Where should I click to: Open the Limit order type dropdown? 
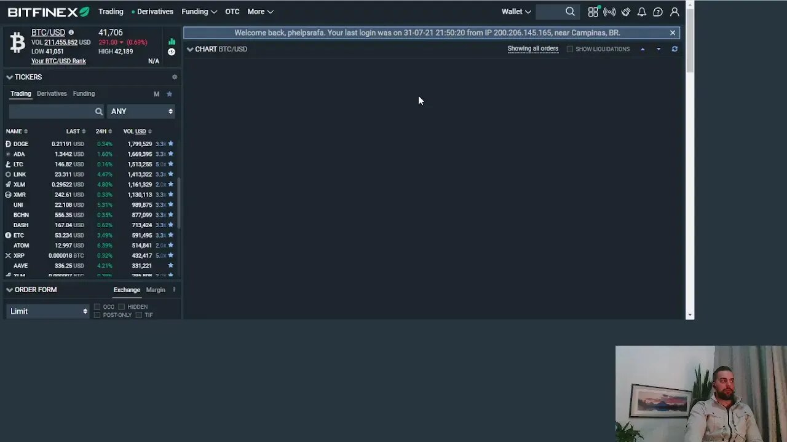[x=48, y=311]
